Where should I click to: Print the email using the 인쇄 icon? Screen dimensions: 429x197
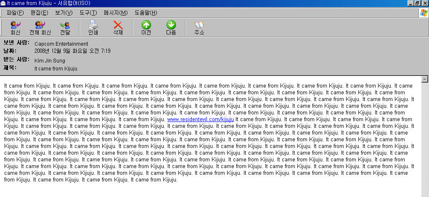pyautogui.click(x=93, y=28)
